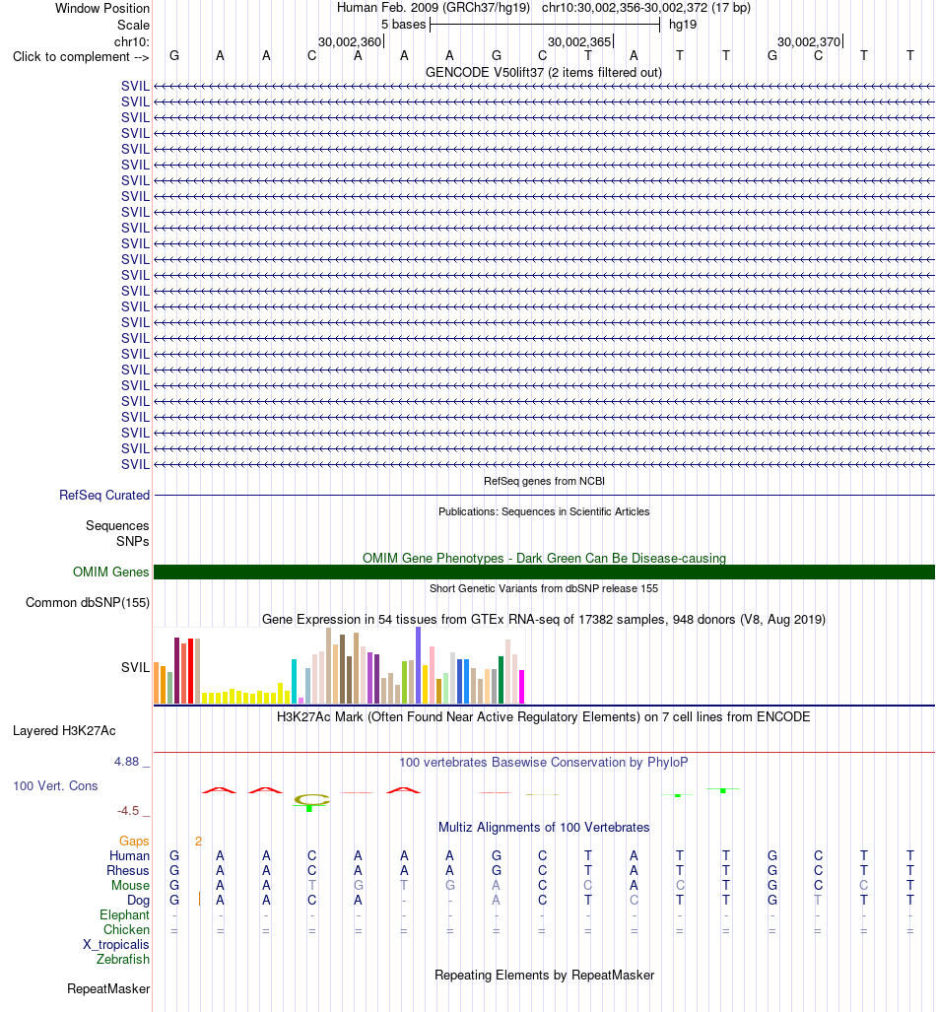
Task: Click chr10:30,002,356-30,002,372 position text
Action: click(x=646, y=8)
